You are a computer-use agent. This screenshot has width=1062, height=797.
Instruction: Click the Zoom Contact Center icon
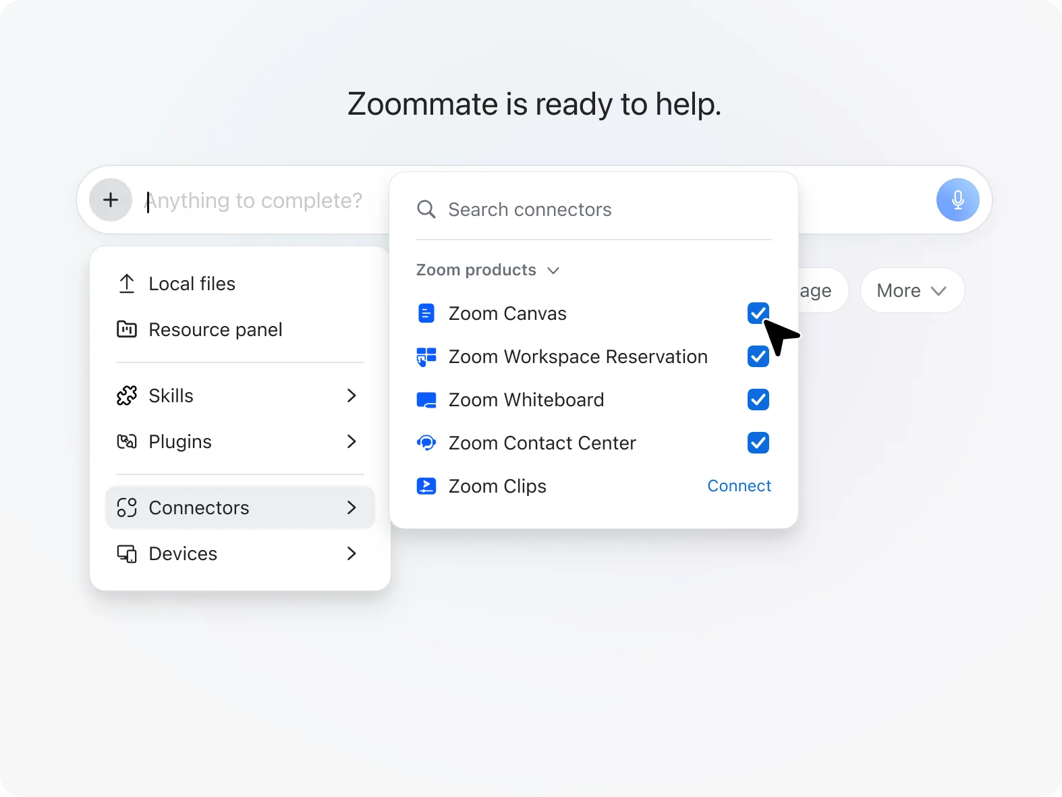[426, 443]
